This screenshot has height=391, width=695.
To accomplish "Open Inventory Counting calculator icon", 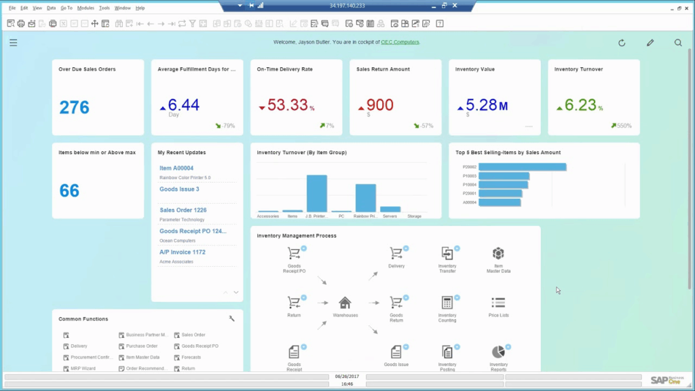I will 447,303.
